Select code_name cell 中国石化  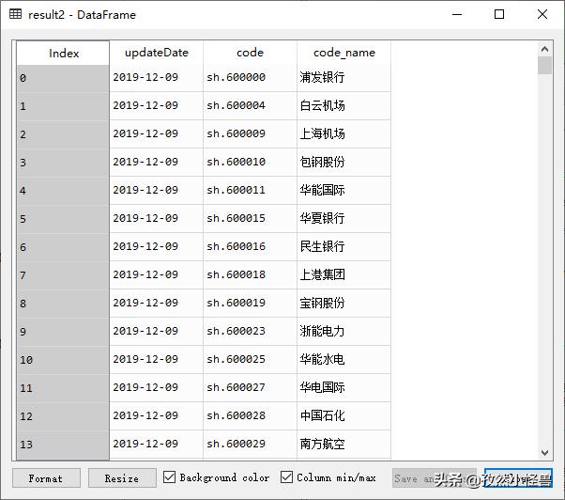[344, 415]
